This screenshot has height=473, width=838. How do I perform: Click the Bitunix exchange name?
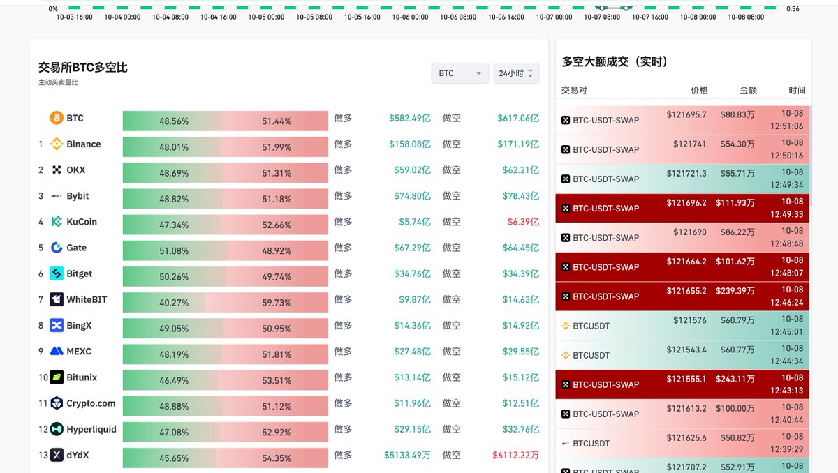pos(82,377)
